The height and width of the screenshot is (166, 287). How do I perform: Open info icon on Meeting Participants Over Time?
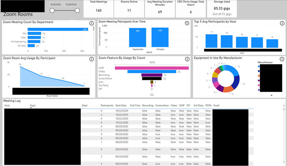[187, 23]
